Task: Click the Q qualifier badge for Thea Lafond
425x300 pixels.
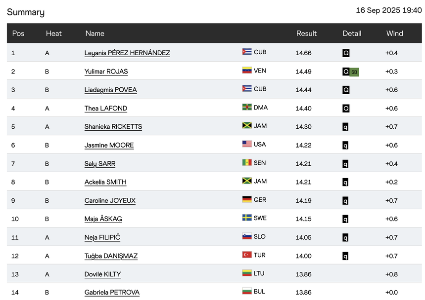Action: point(346,109)
